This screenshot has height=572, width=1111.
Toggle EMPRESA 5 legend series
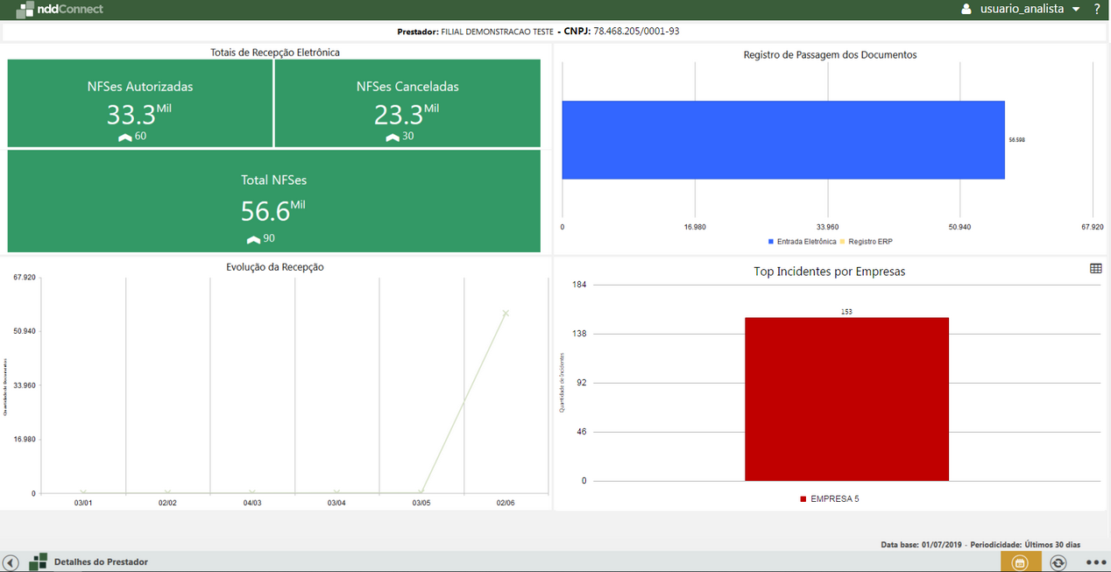(x=829, y=498)
